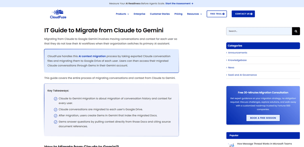Click the search magnifier button
This screenshot has width=304, height=147.
tap(296, 31)
